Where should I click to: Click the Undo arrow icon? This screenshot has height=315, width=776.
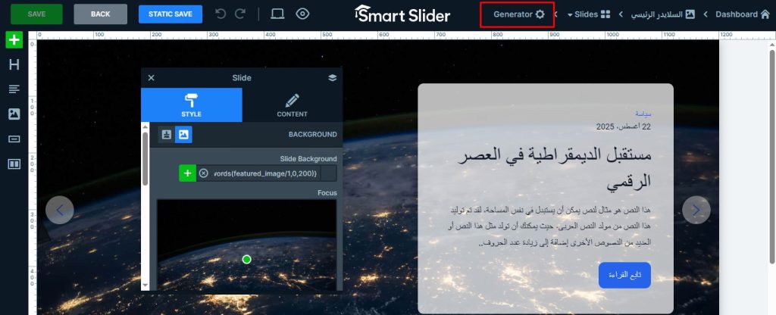point(221,14)
